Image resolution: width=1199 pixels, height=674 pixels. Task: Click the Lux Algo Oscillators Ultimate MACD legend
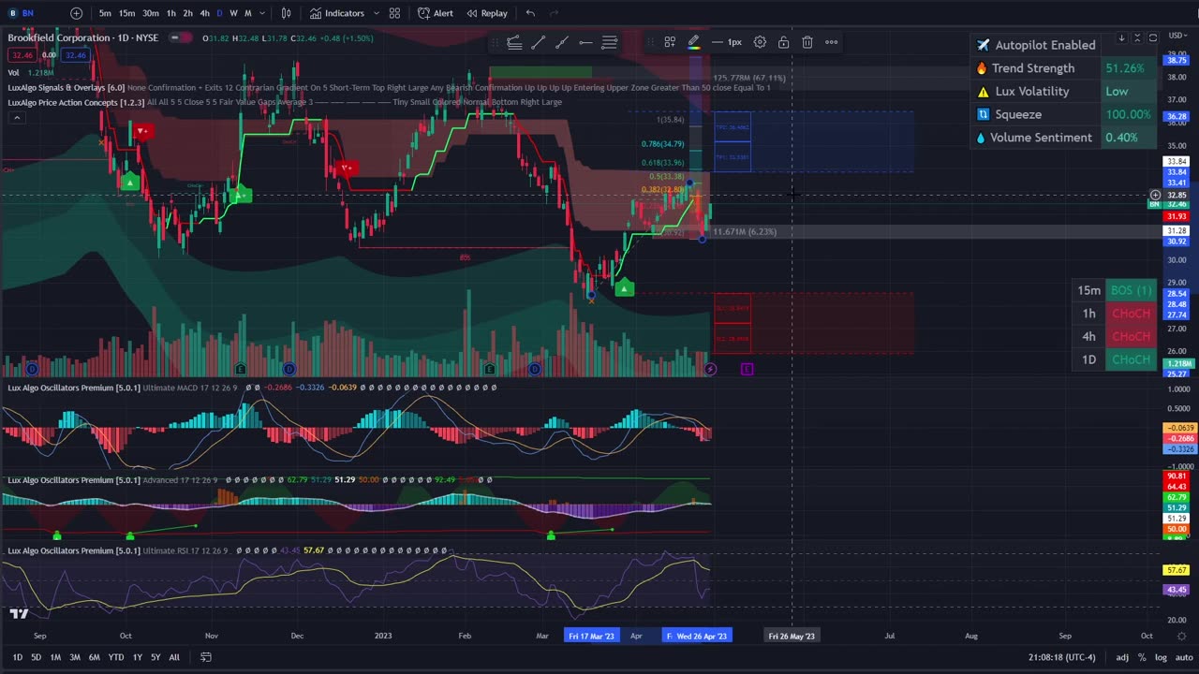click(x=121, y=388)
